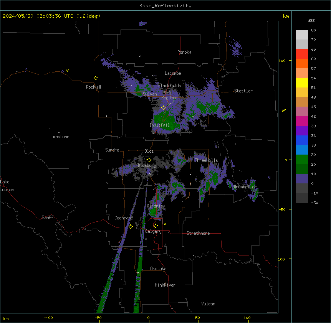Click the HighRiver label
The image size is (331, 323).
pyautogui.click(x=165, y=285)
